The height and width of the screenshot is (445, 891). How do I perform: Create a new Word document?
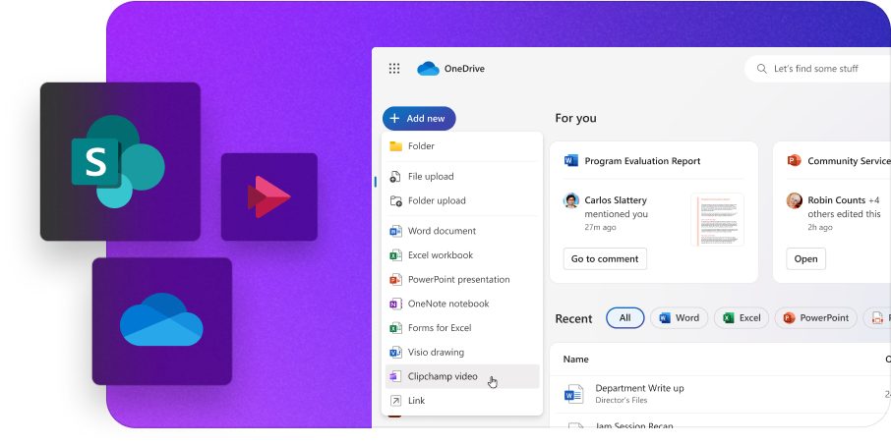pos(462,231)
